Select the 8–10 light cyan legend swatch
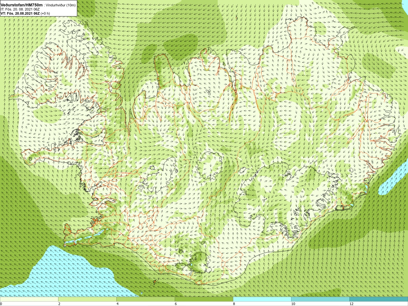Image resolution: width=408 pixels, height=306 pixels. point(262,299)
